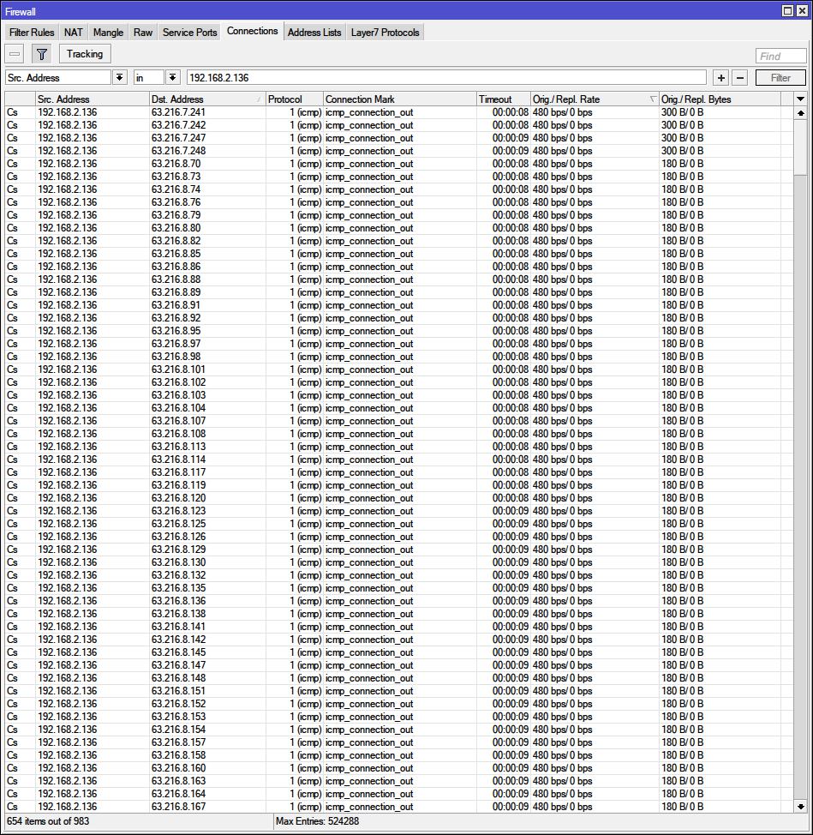This screenshot has height=835, width=813.
Task: Select row with destination 63.216.8.160
Action: tap(398, 768)
